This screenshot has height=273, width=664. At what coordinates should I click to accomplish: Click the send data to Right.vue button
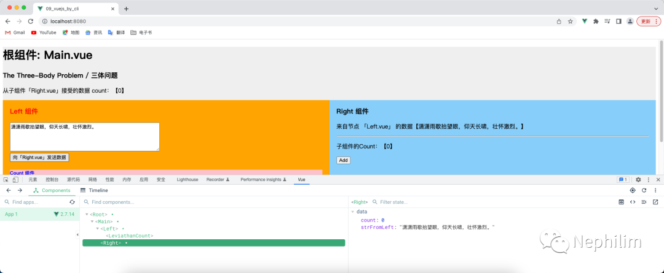click(x=39, y=158)
